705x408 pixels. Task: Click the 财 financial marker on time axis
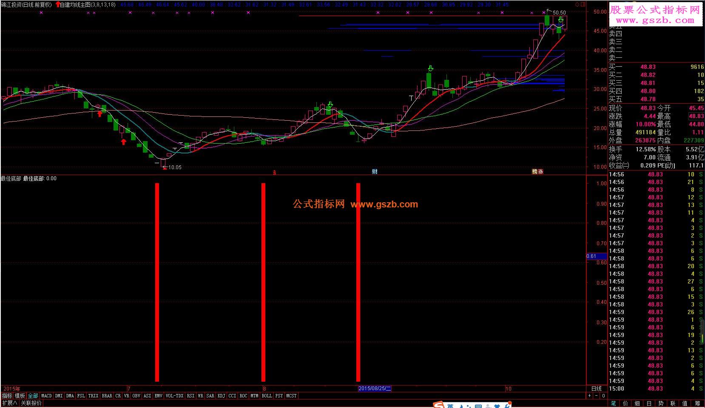click(375, 172)
